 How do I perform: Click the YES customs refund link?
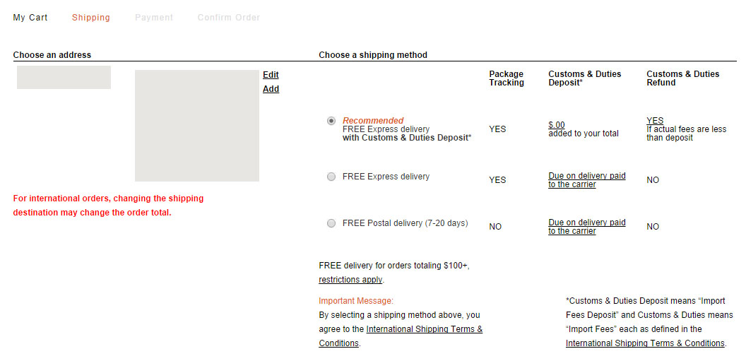click(x=655, y=120)
